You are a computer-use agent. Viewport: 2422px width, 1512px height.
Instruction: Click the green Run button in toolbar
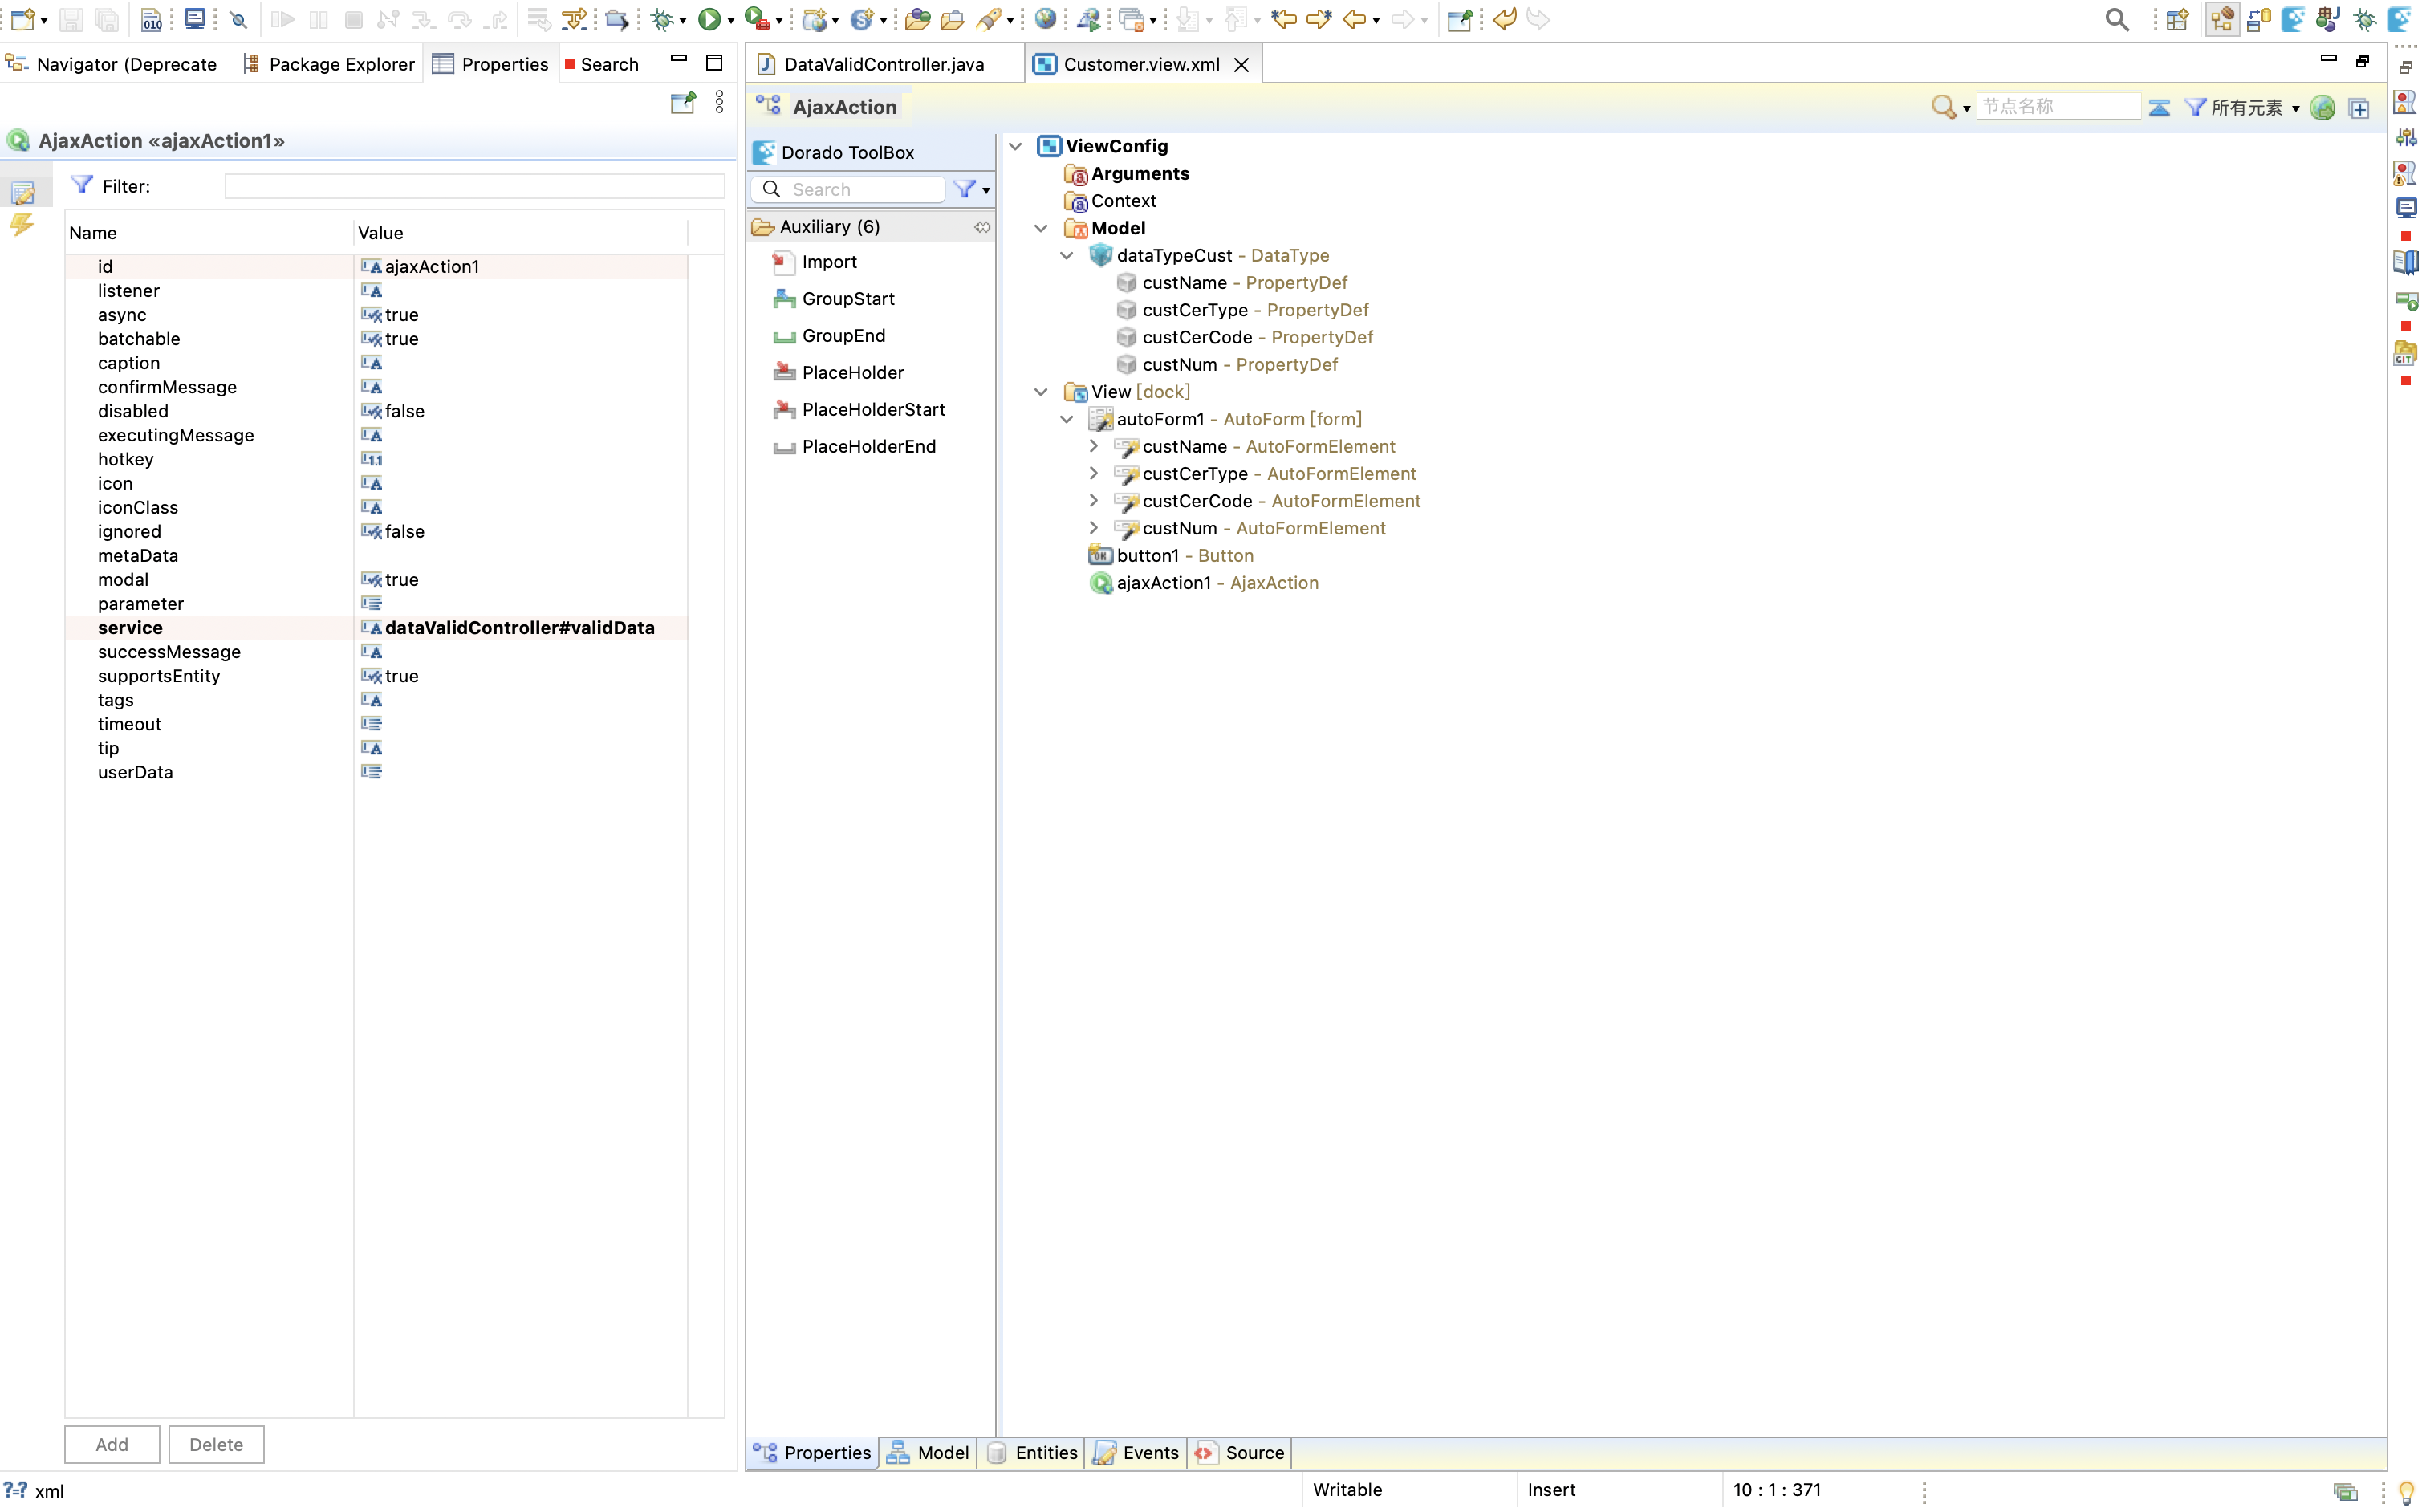point(709,19)
